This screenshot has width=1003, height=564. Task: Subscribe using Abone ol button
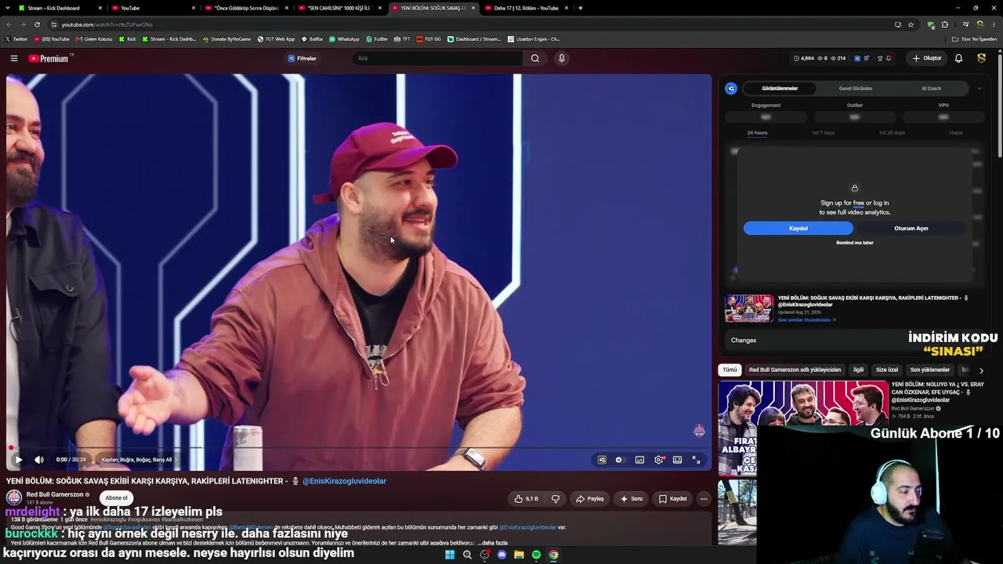pos(116,498)
